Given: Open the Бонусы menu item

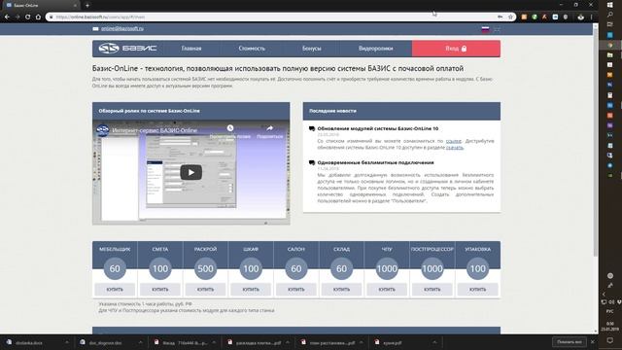Looking at the screenshot, I should coord(311,49).
